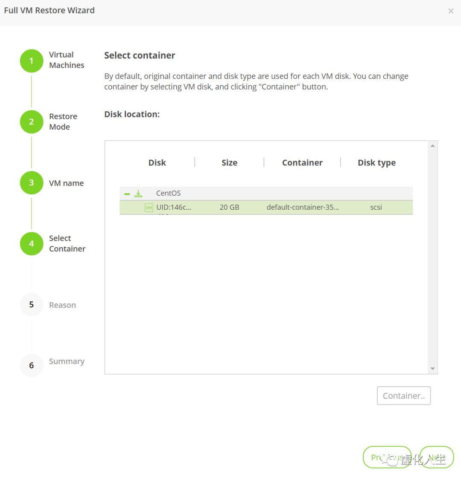Jump to step 1 Virtual Machines
Screen dimensions: 461x480
point(32,61)
